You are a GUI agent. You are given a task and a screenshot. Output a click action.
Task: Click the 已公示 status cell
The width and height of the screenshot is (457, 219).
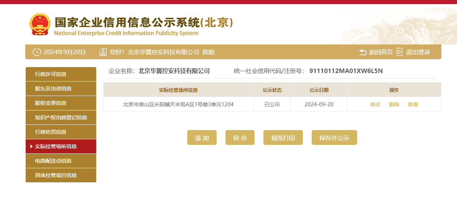coord(272,104)
